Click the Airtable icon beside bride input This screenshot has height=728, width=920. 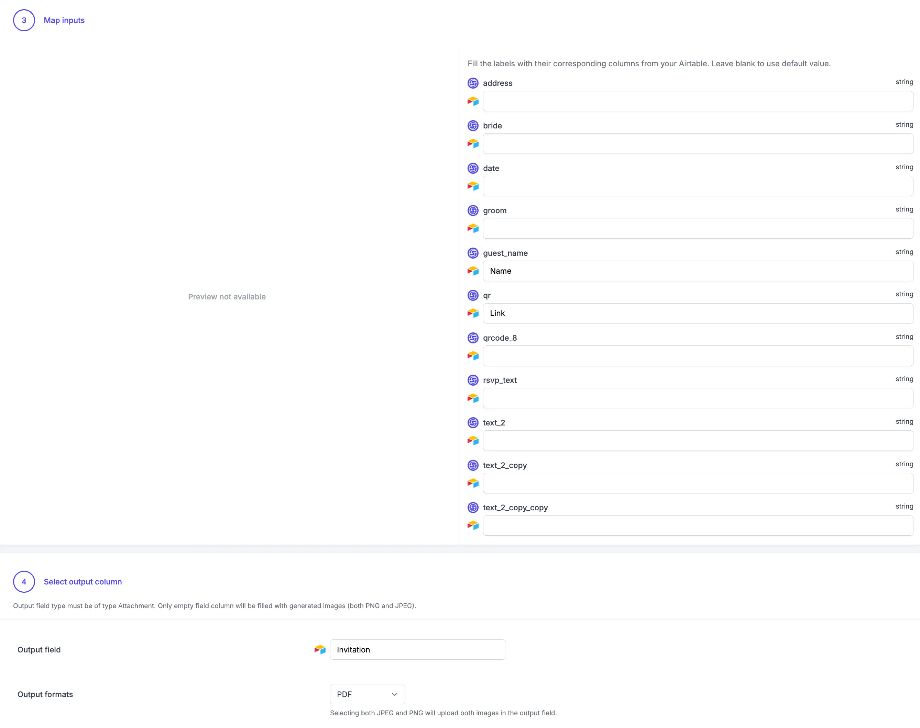click(x=473, y=144)
